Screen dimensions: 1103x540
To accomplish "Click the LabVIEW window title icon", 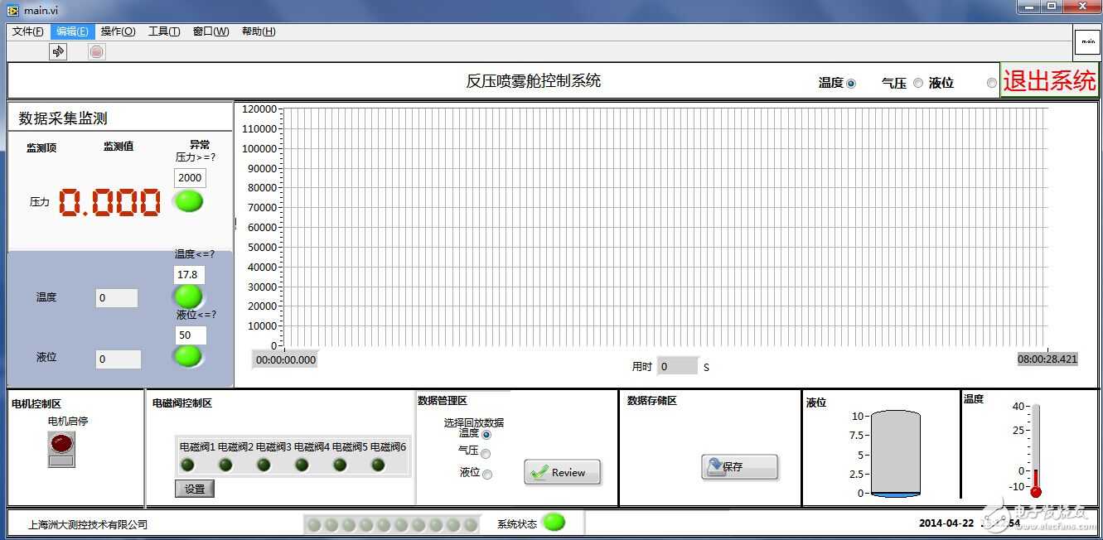I will (12, 9).
